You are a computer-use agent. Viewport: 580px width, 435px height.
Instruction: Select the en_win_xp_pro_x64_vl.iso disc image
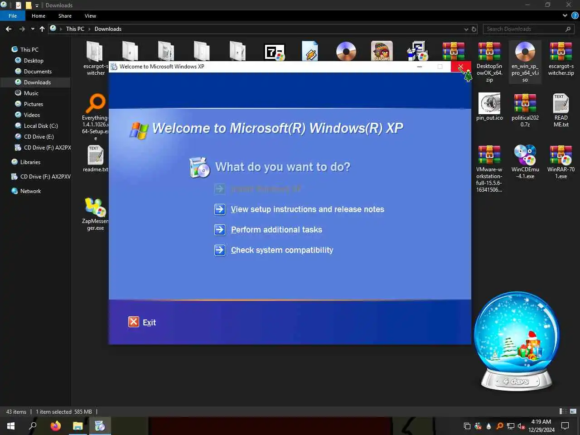pos(525,62)
